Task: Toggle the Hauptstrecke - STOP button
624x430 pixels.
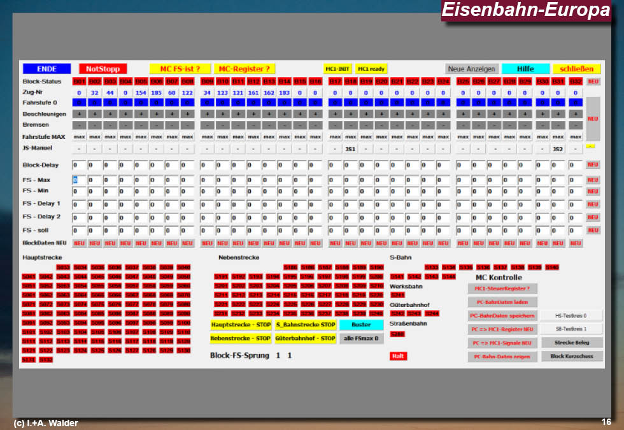Action: (241, 325)
